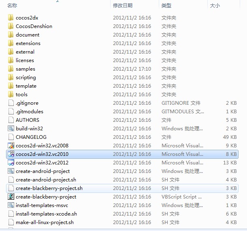This screenshot has height=231, width=247.
Task: Click the .gitmodules file icon
Action: [x=11, y=111]
